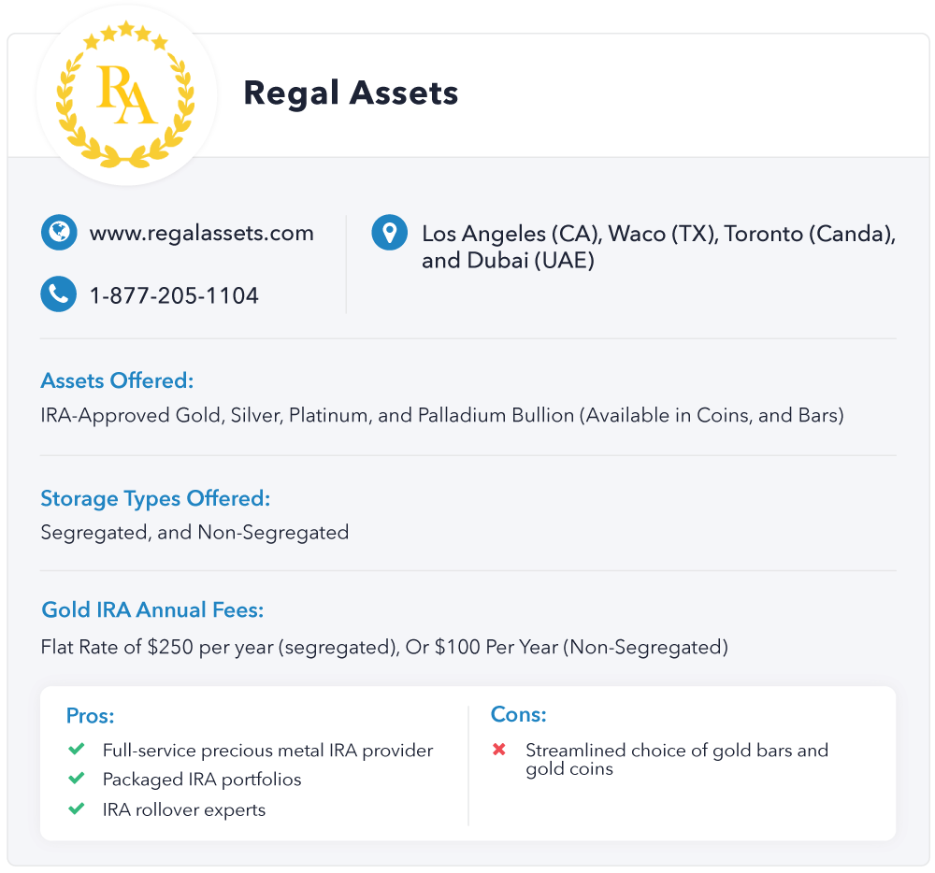Click the blue phone icon
The width and height of the screenshot is (935, 873).
(58, 293)
